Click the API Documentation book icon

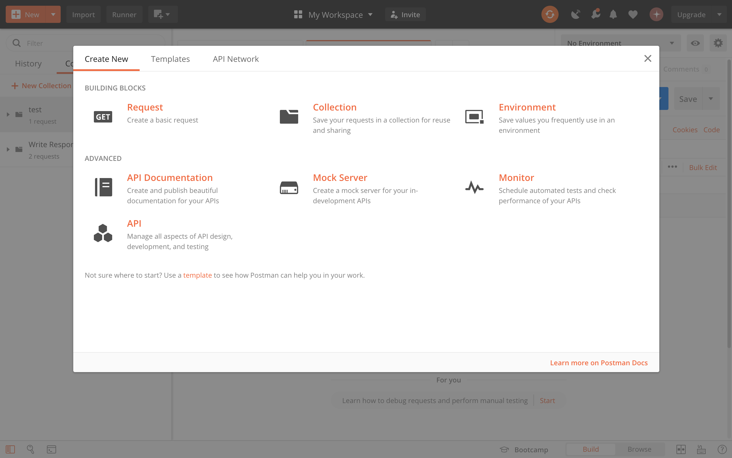pyautogui.click(x=103, y=187)
